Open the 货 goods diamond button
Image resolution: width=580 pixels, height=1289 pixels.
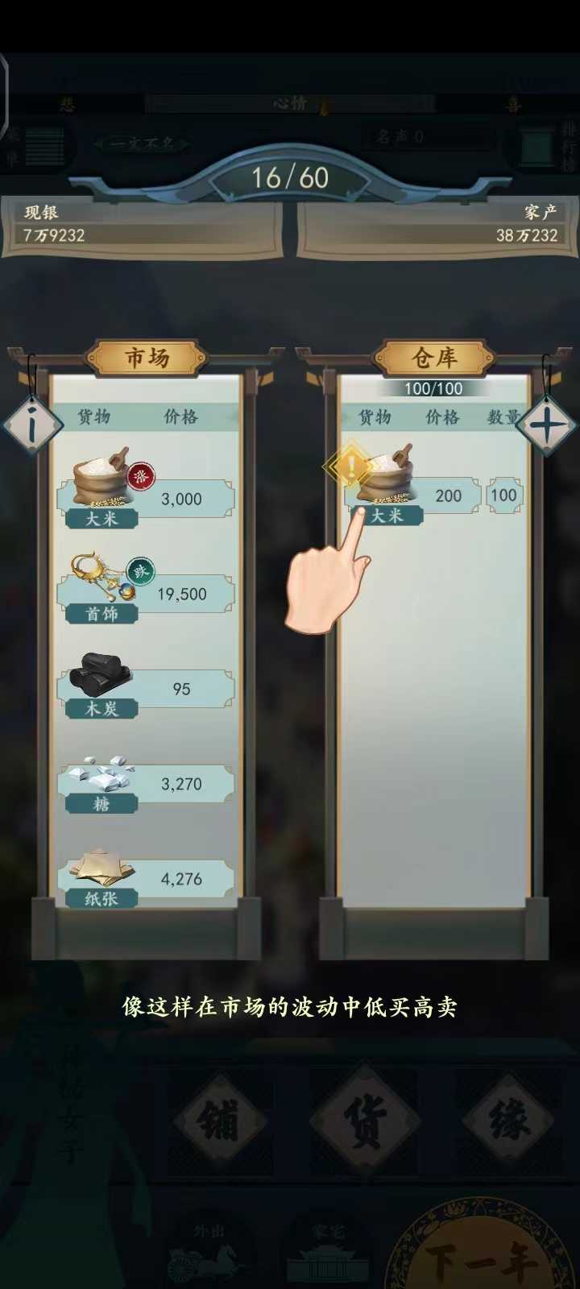(x=365, y=1120)
